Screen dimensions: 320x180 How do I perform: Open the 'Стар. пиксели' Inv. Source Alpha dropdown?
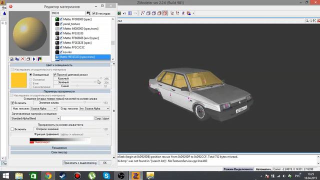94,108
